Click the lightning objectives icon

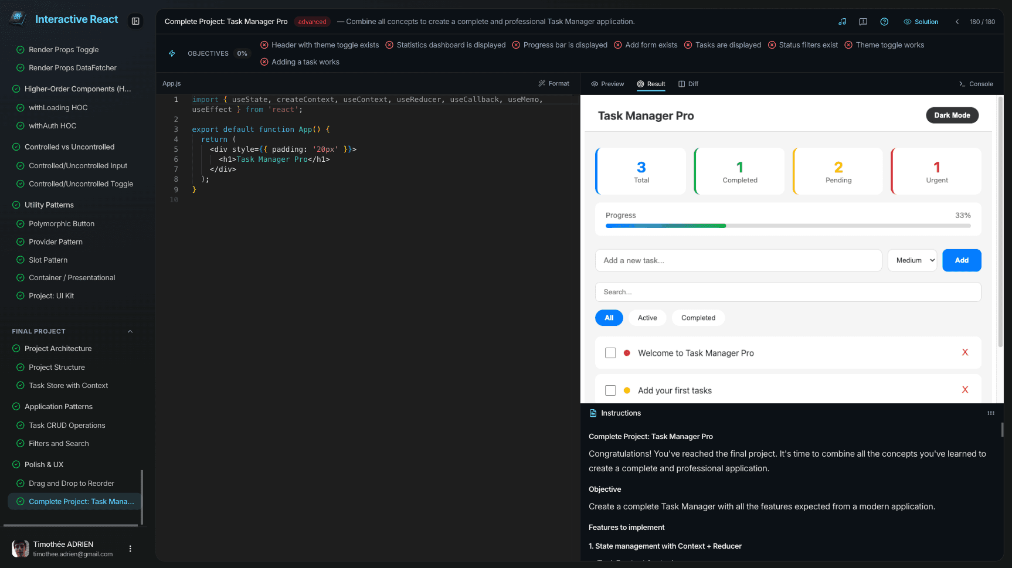pos(172,53)
